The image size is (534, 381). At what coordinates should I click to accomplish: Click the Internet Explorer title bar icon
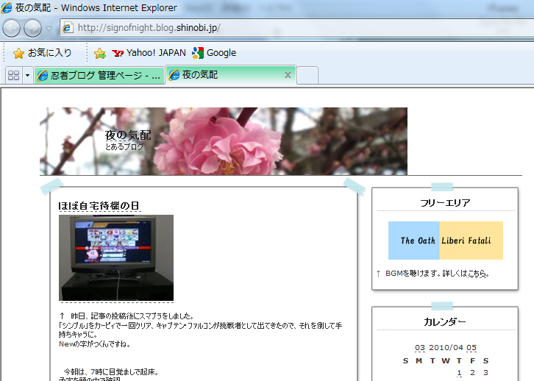7,8
